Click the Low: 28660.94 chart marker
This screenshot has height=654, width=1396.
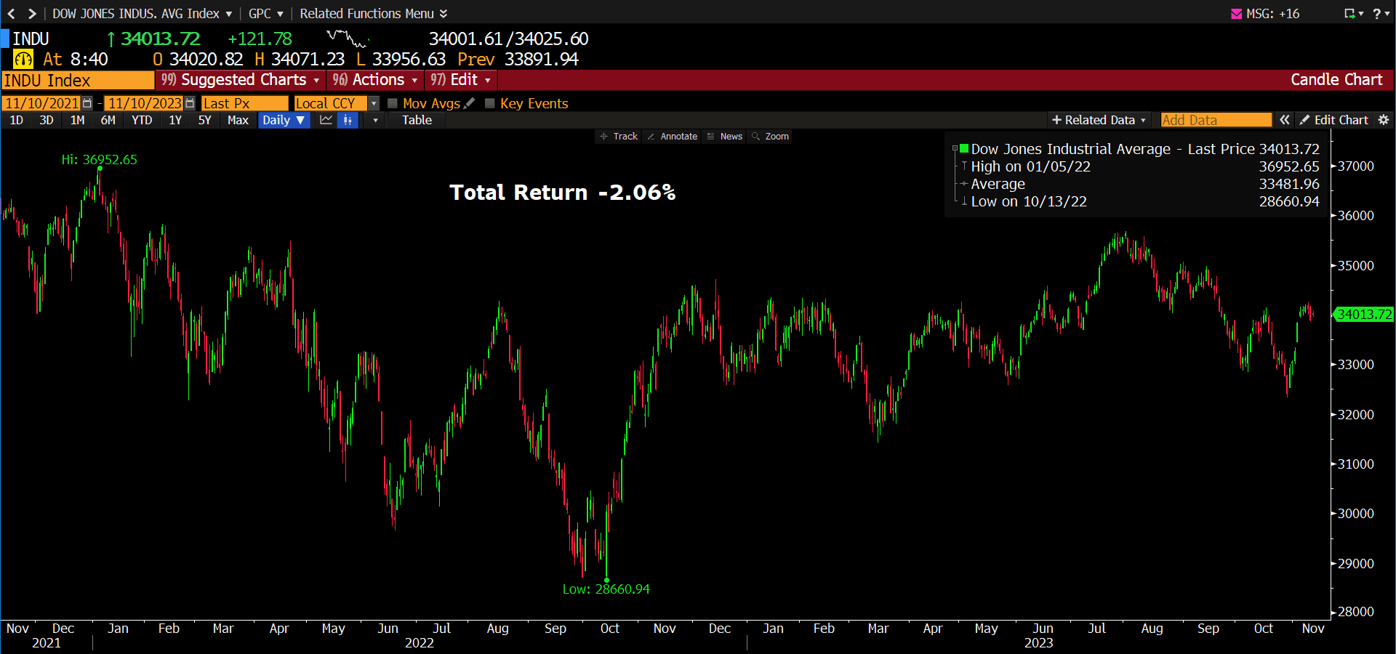click(x=606, y=589)
